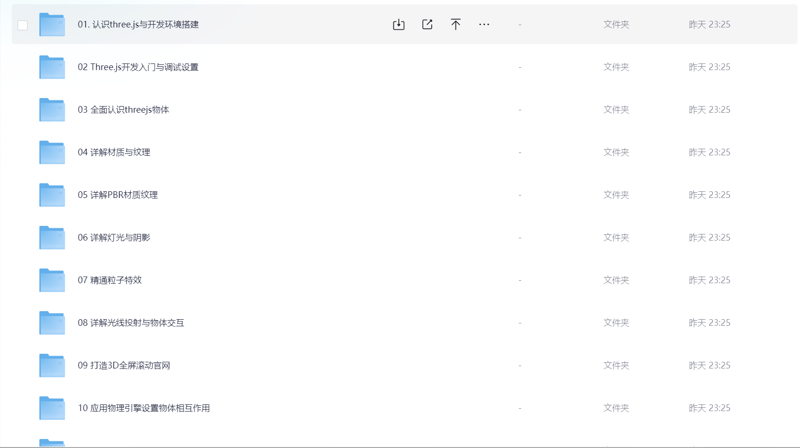Viewport: 800px width, 448px height.
Task: Open more options for 01 folder
Action: tap(484, 25)
